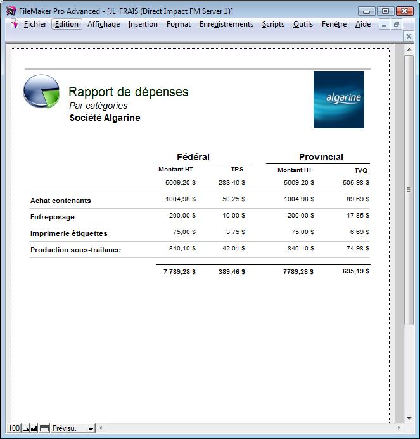Click the FileMaker app icon in title bar
The width and height of the screenshot is (420, 439).
(x=11, y=11)
